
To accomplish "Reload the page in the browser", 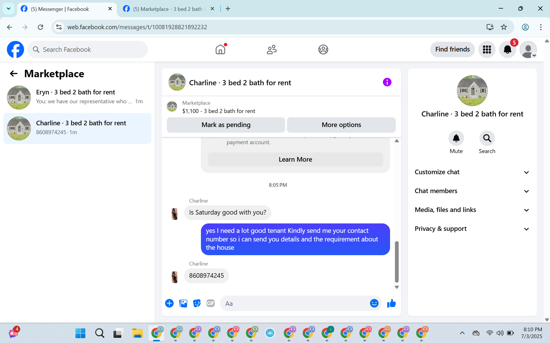I will tap(40, 27).
